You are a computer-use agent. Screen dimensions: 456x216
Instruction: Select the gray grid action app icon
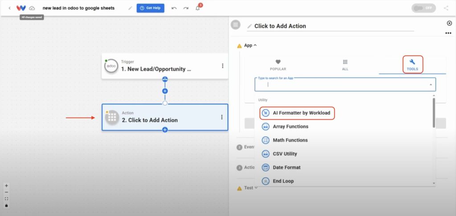point(112,117)
